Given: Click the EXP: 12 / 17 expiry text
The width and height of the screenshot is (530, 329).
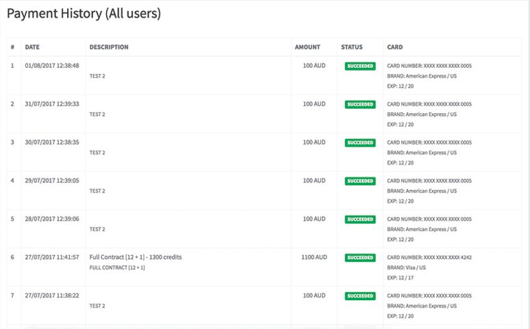Looking at the screenshot, I should coord(401,278).
